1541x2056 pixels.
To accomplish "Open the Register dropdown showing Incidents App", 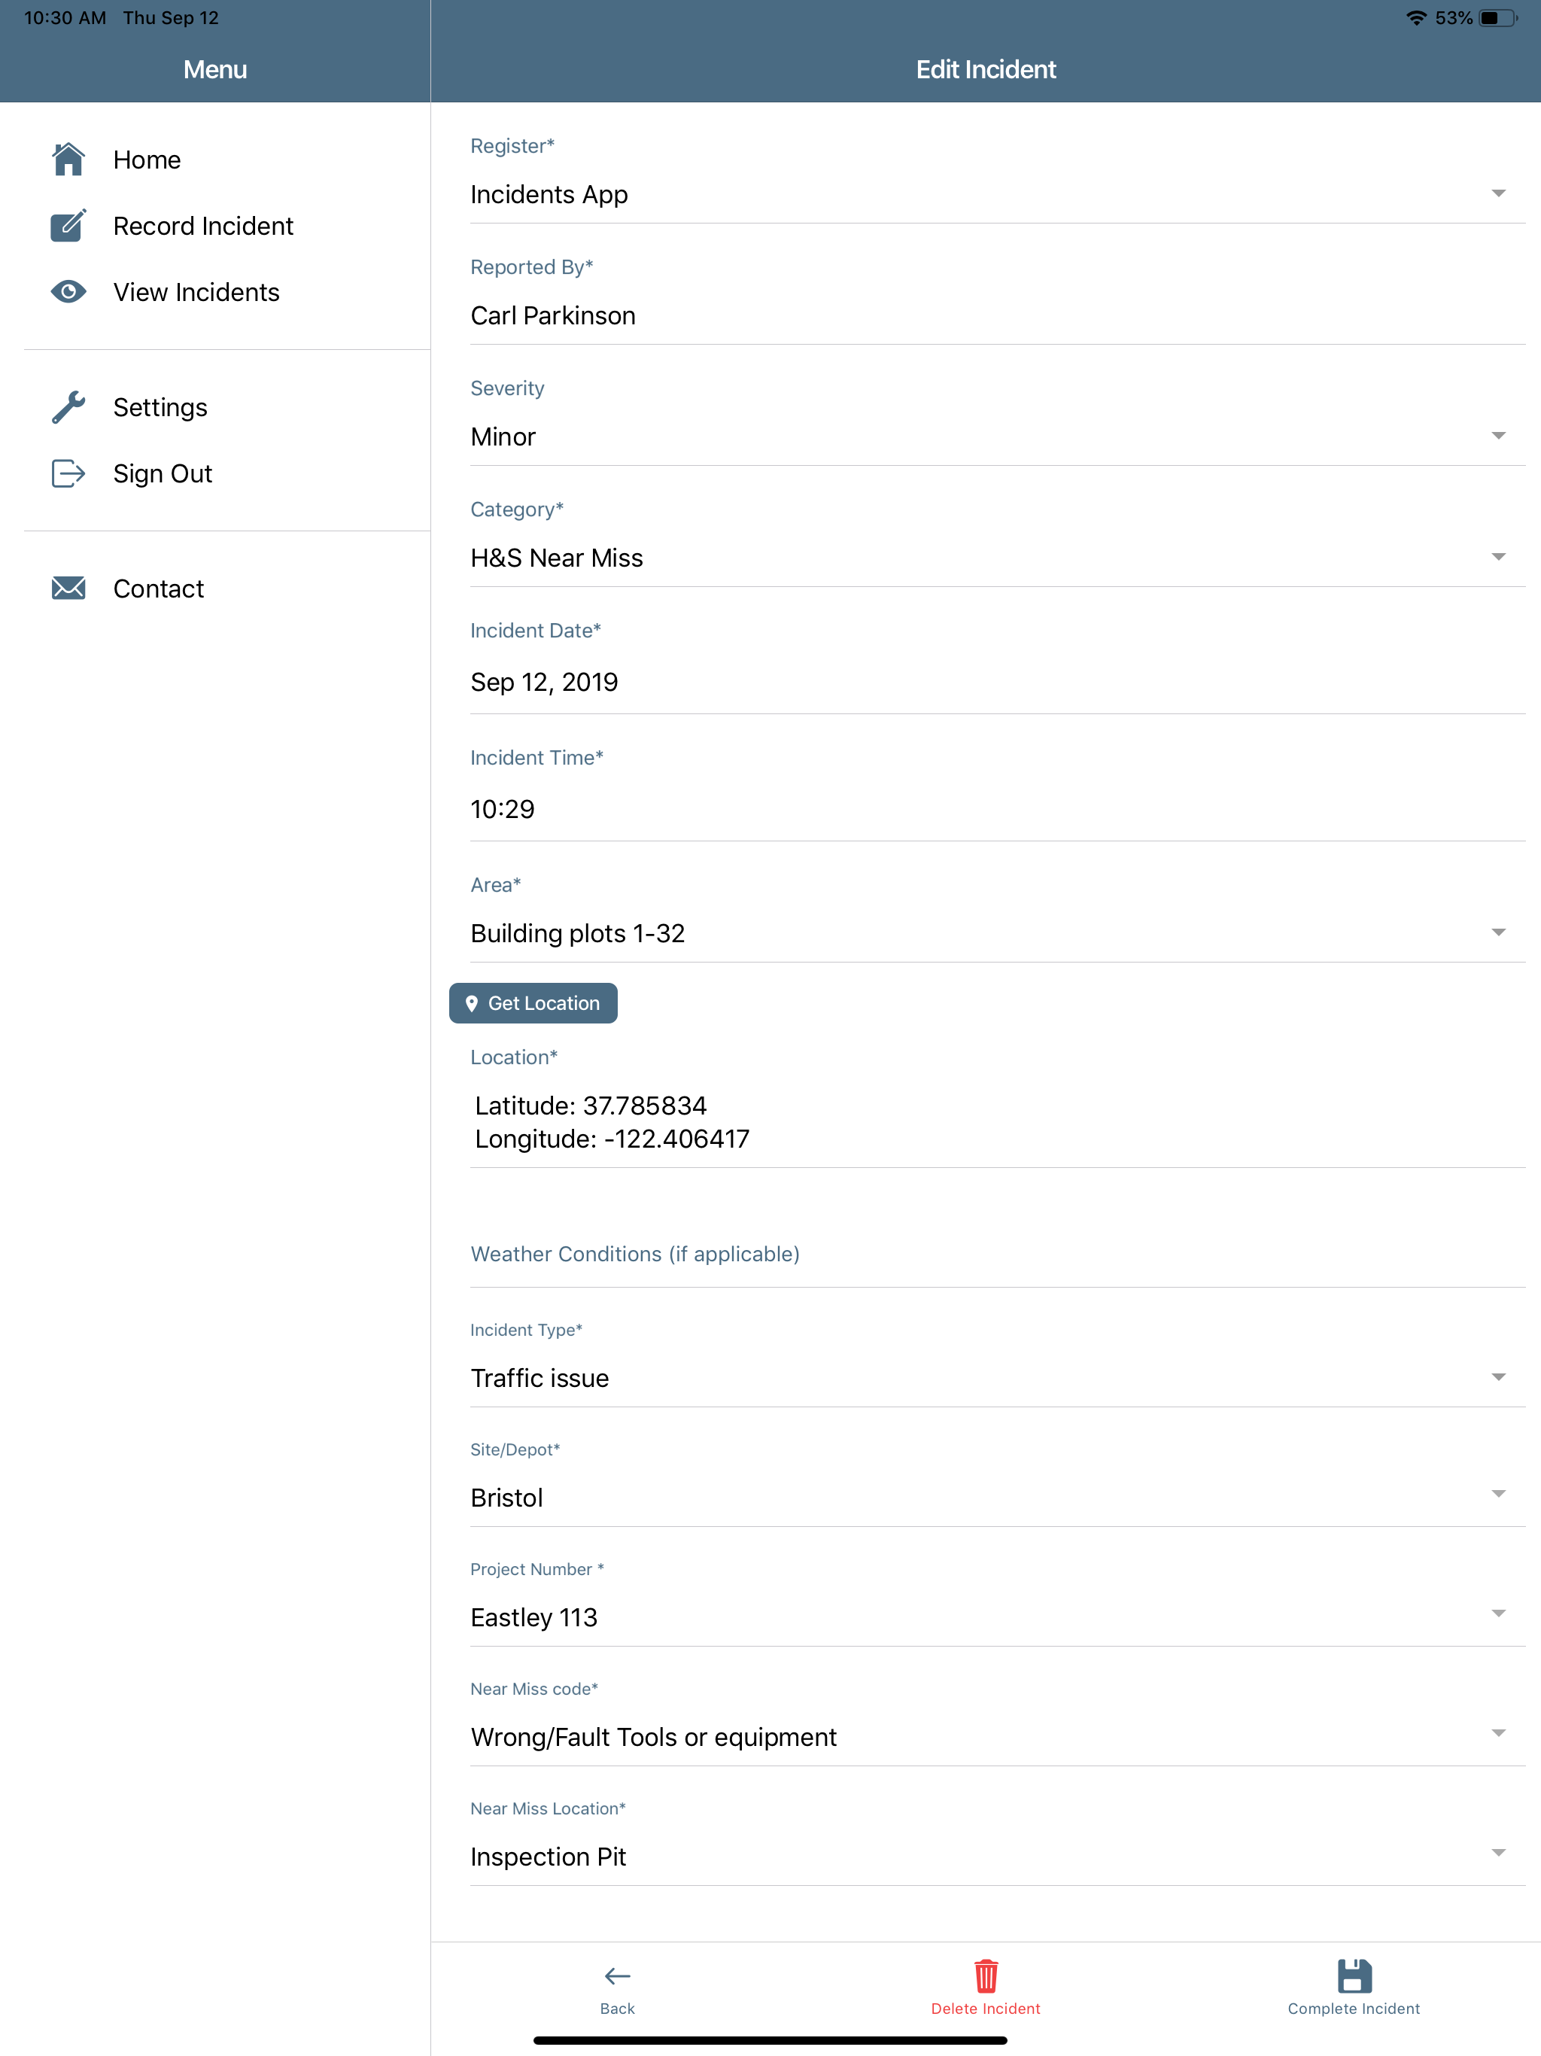I will [x=997, y=194].
